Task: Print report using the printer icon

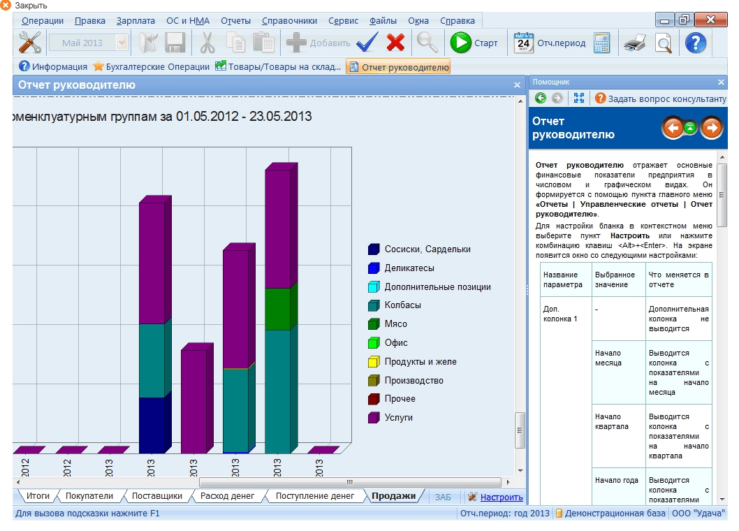Action: (x=634, y=43)
